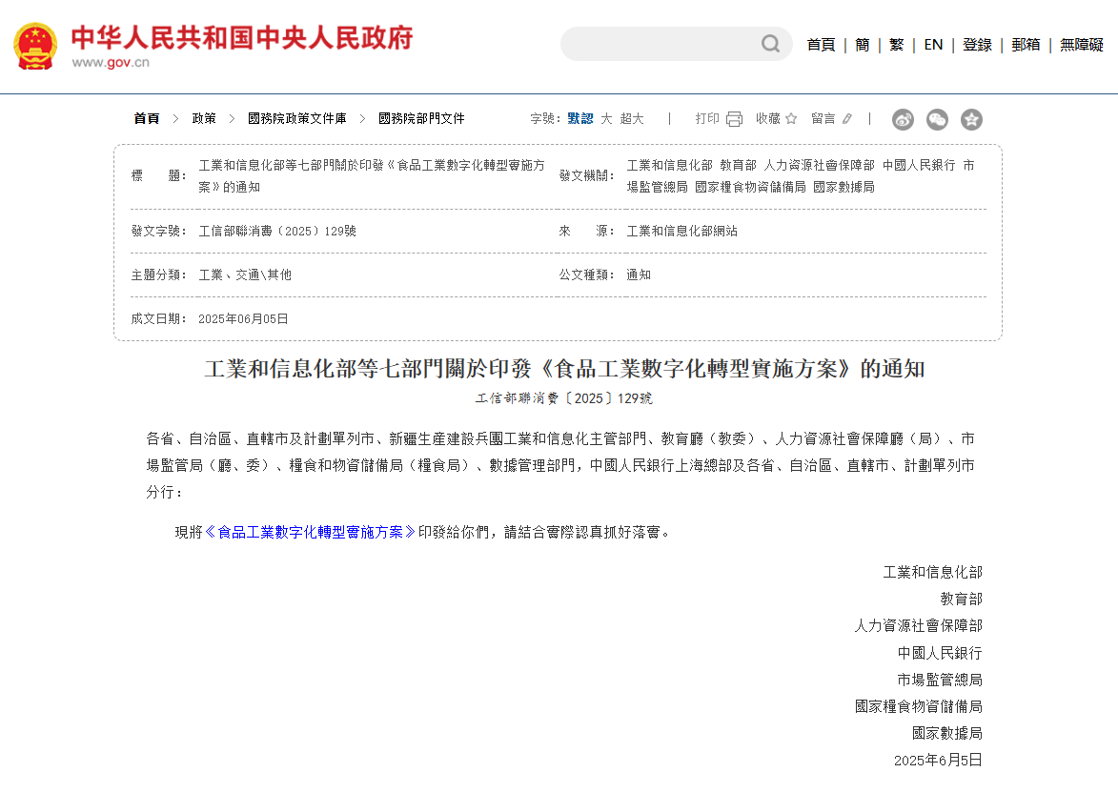Share the article via the Weibo icon
Screen dimensions: 1118x793
(x=903, y=119)
